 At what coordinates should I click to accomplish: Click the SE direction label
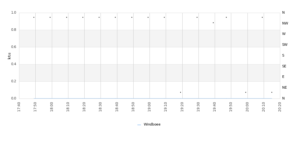point(284,66)
